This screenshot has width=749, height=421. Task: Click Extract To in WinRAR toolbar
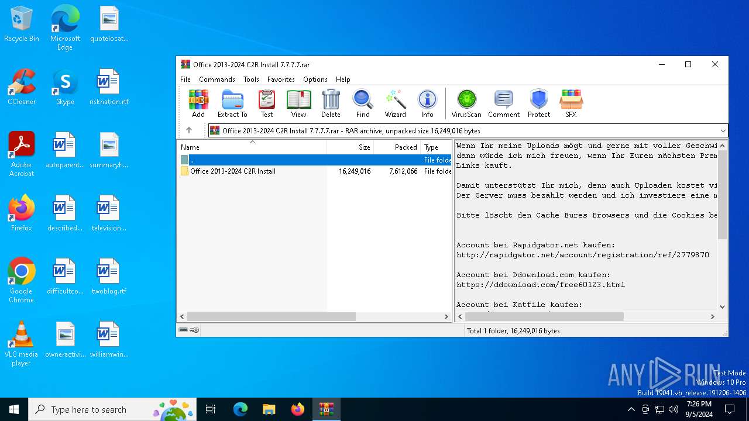232,103
